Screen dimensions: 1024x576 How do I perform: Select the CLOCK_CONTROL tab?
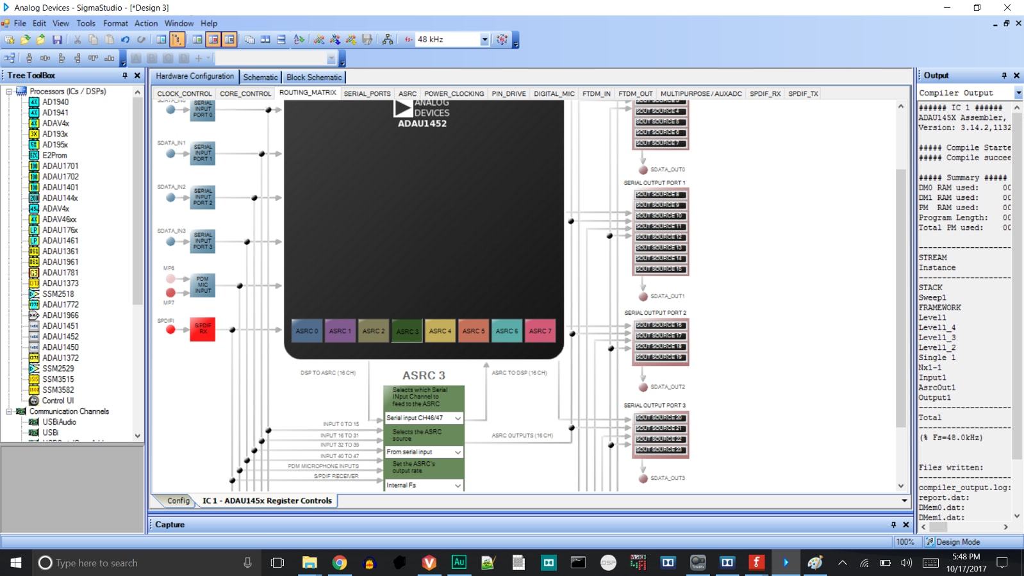(x=185, y=94)
